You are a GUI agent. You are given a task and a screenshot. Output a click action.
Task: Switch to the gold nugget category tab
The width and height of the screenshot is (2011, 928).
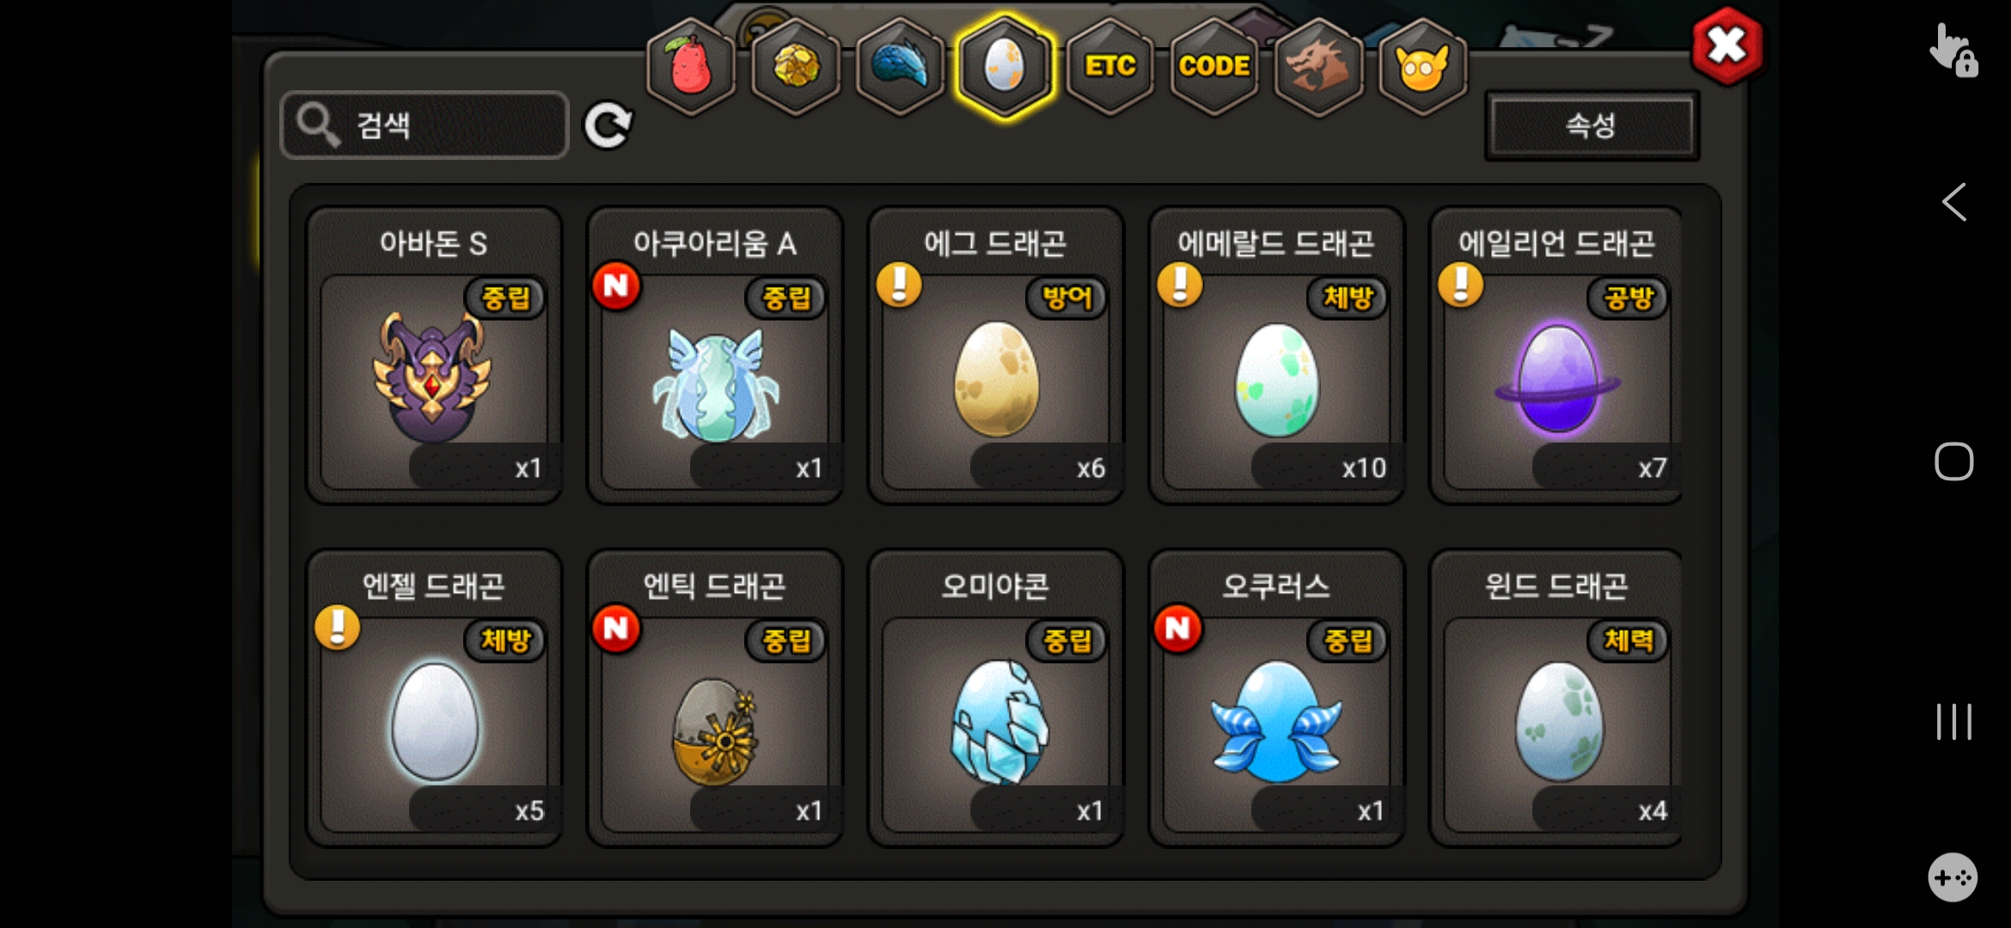796,67
